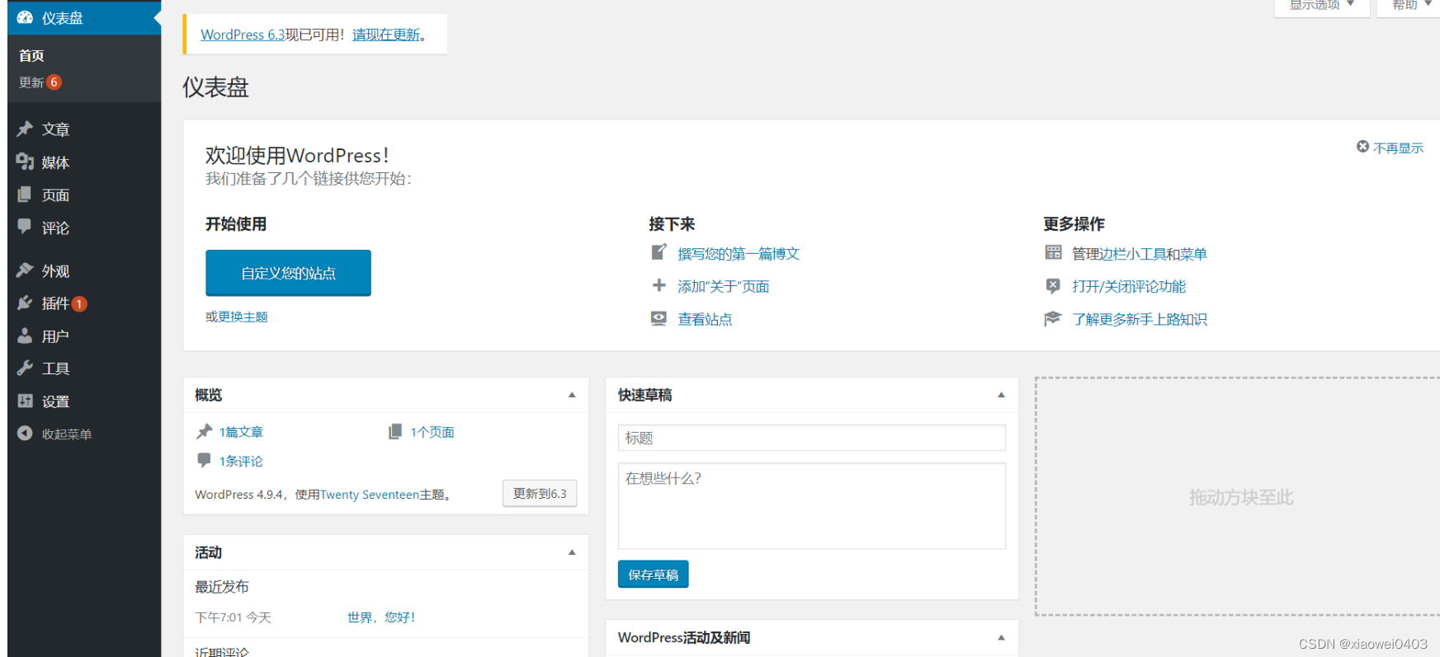The image size is (1440, 657).
Task: Open the 查看站点 link
Action: point(705,319)
